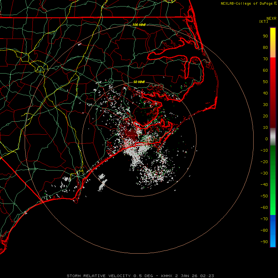Viewport: 278px width, 278px height.
Task: Click the -40 scale value
Action: [264, 185]
